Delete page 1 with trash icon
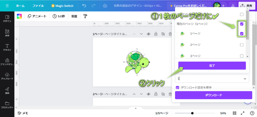Viewport: 257px width, 117px height. point(170,34)
